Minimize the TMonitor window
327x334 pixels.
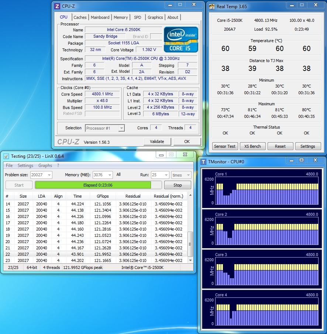click(x=292, y=160)
